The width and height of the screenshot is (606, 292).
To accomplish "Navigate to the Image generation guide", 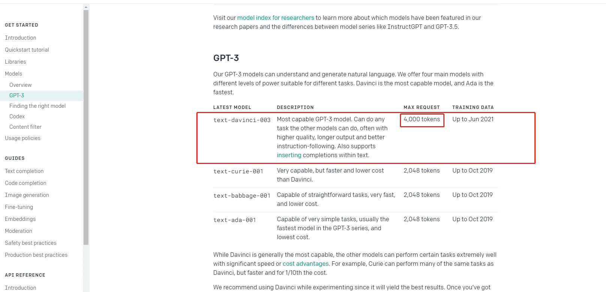I will pos(27,195).
